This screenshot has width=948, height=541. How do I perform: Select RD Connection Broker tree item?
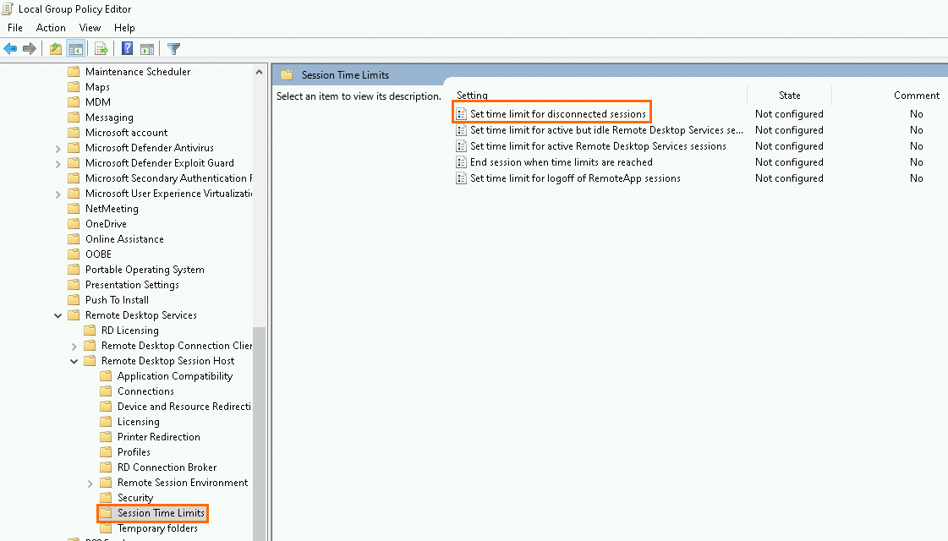pos(167,467)
